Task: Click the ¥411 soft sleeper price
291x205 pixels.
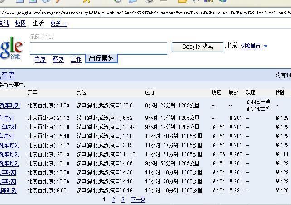Action: pos(282,154)
